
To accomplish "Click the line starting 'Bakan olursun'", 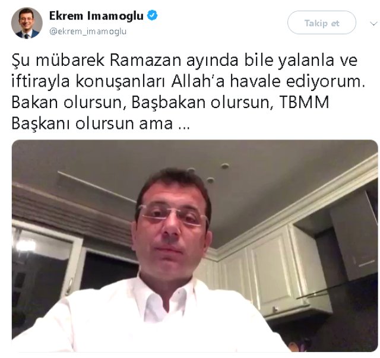I will tap(170, 102).
